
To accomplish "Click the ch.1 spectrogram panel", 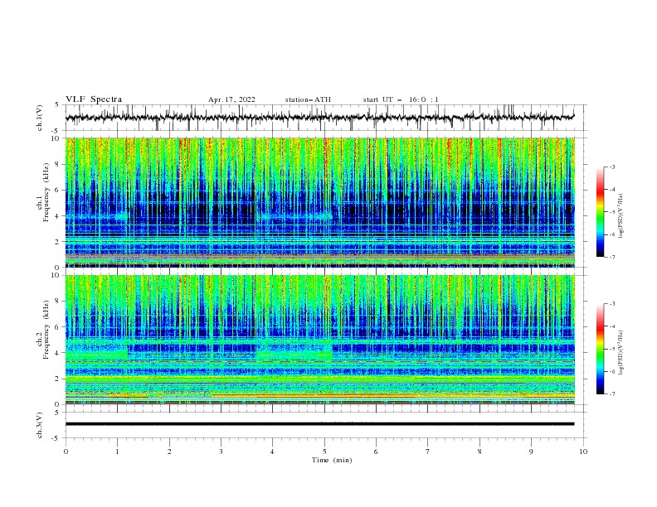I will (x=320, y=202).
